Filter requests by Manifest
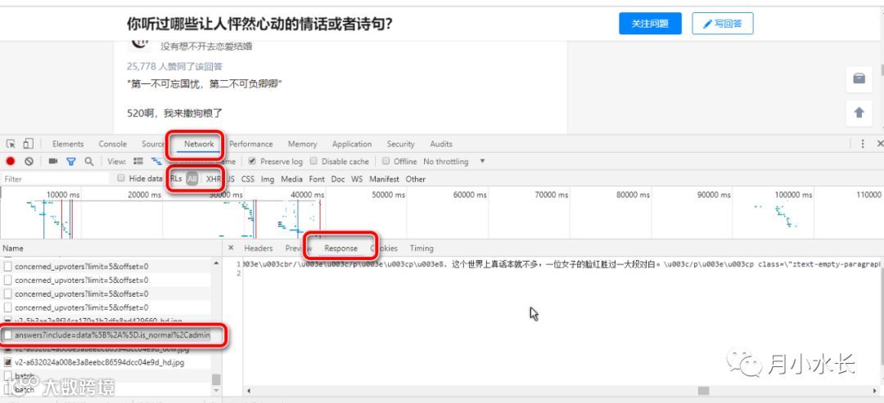Screen dimensions: 884x403 [384, 179]
